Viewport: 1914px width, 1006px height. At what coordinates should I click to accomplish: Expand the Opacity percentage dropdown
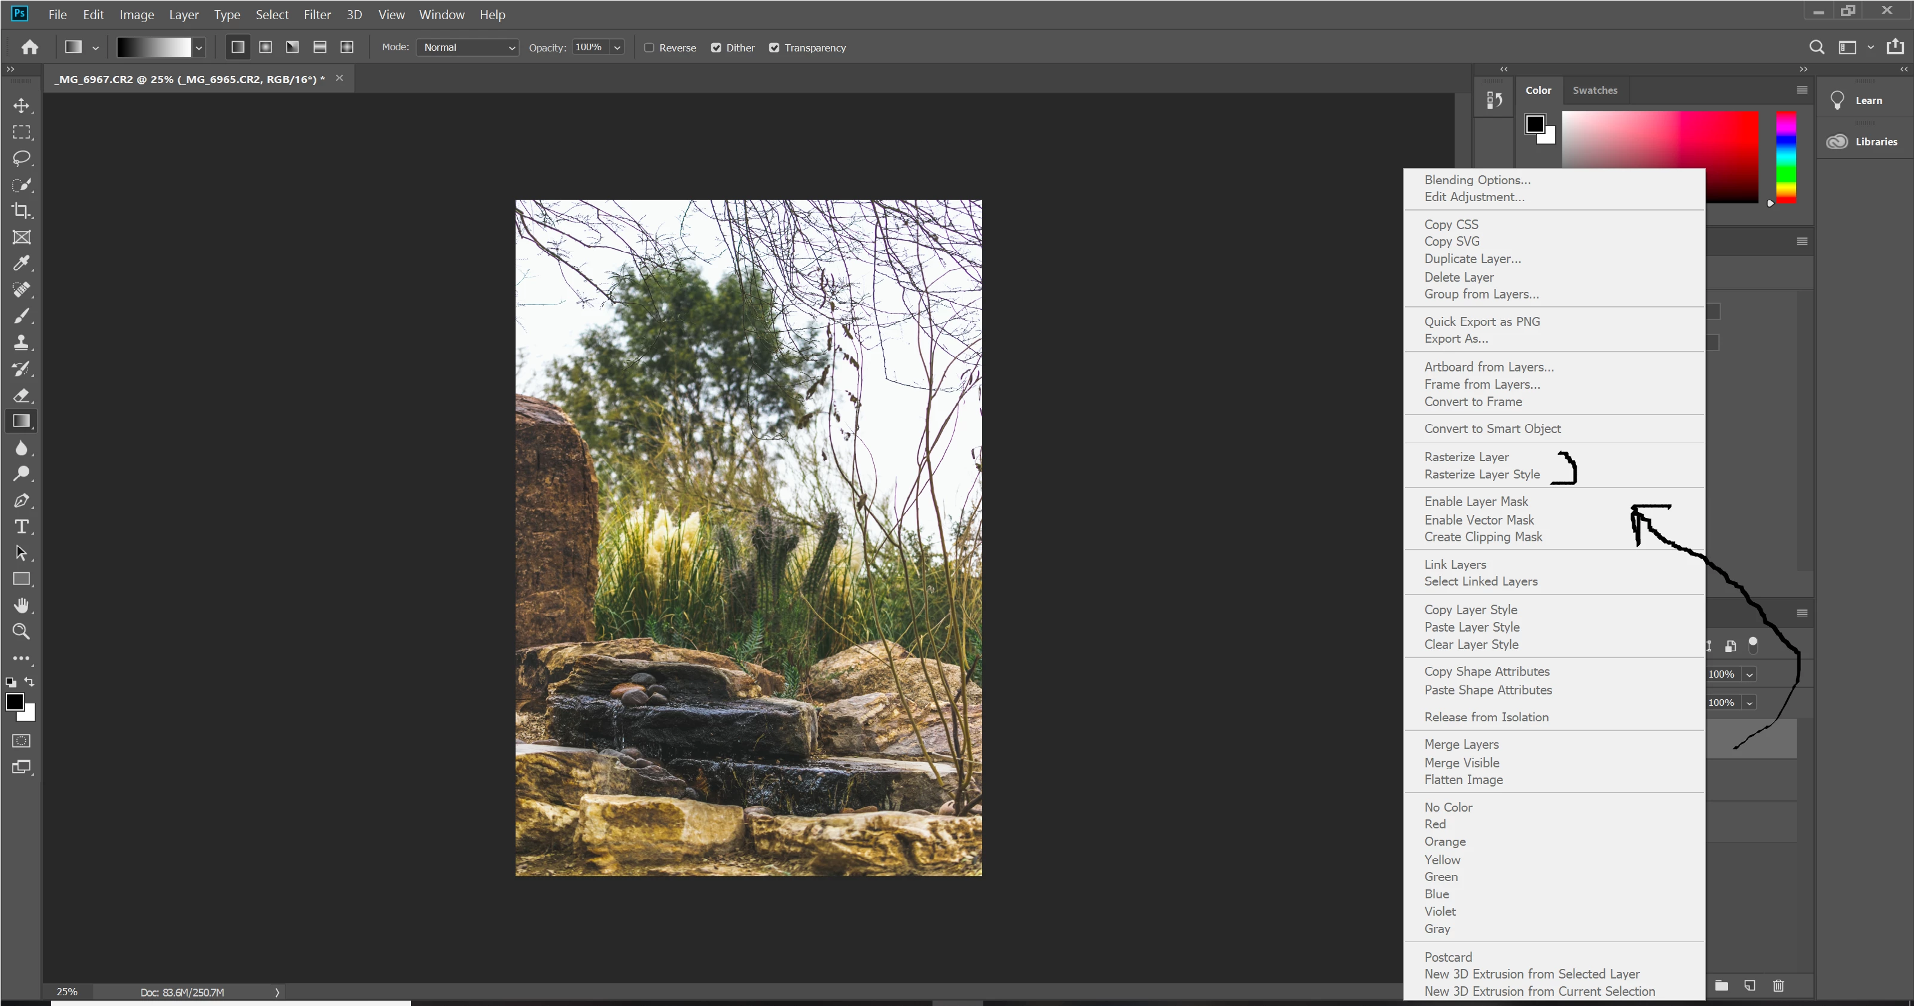tap(617, 48)
